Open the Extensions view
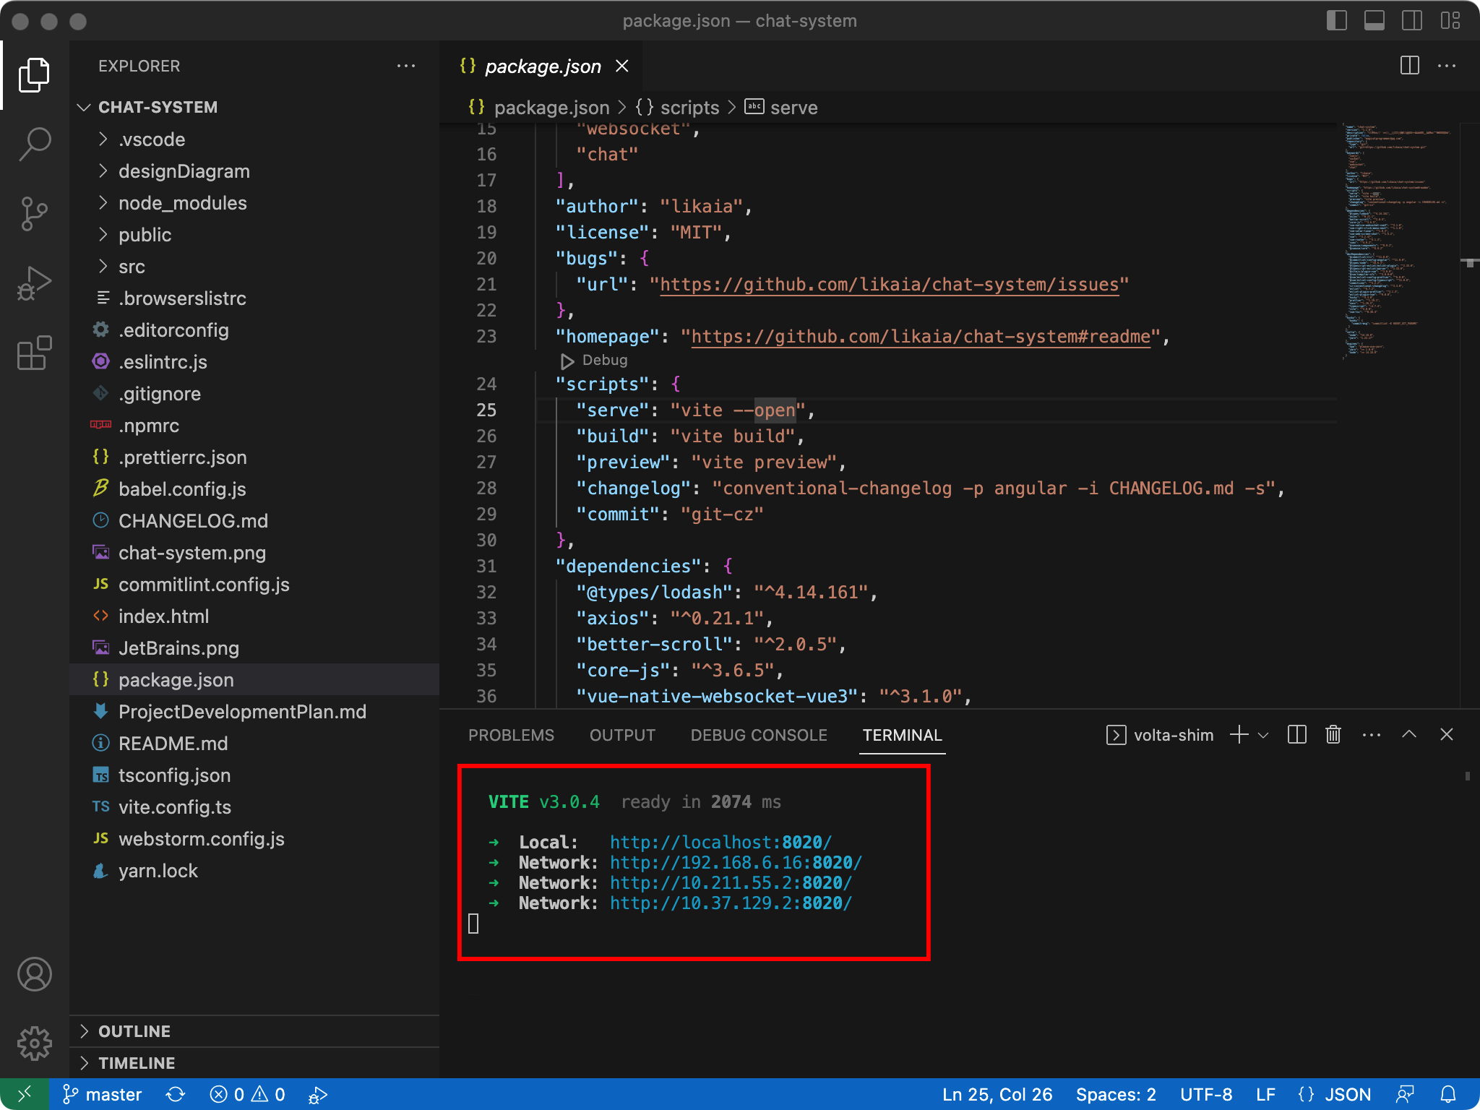 (34, 353)
